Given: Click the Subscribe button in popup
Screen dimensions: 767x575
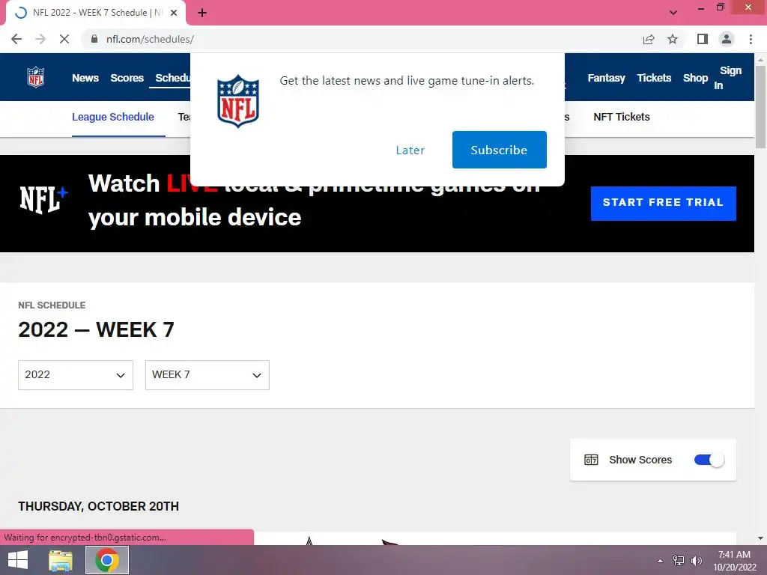Looking at the screenshot, I should 499,150.
